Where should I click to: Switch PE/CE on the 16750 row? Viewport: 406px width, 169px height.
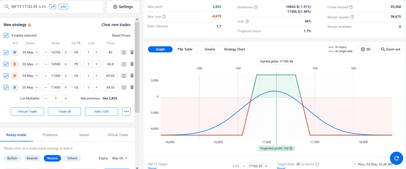(x=77, y=53)
